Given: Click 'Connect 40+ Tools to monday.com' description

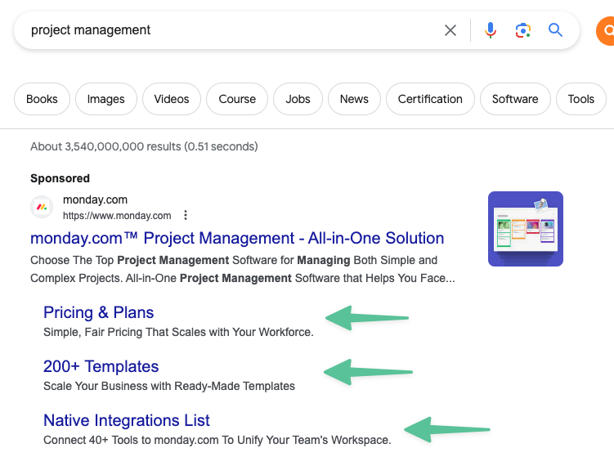Looking at the screenshot, I should point(217,440).
